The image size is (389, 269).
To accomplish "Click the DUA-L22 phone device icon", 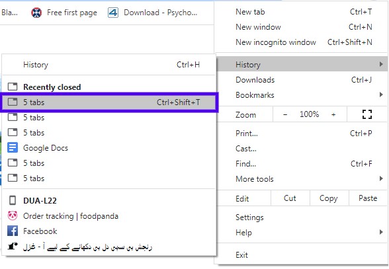I will point(13,200).
